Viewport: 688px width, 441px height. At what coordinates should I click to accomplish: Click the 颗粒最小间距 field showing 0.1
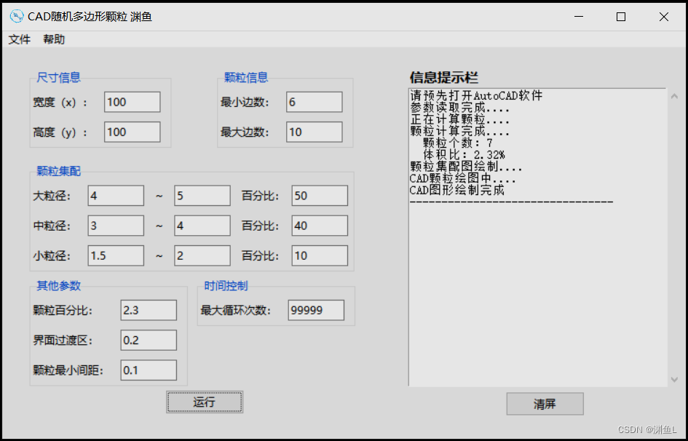coord(149,370)
